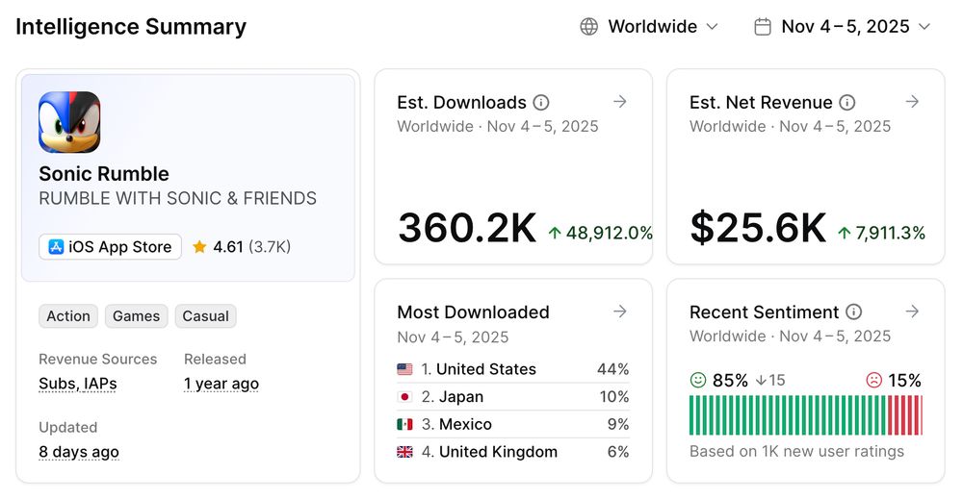
Task: Click the 1 year ago released link
Action: (221, 384)
